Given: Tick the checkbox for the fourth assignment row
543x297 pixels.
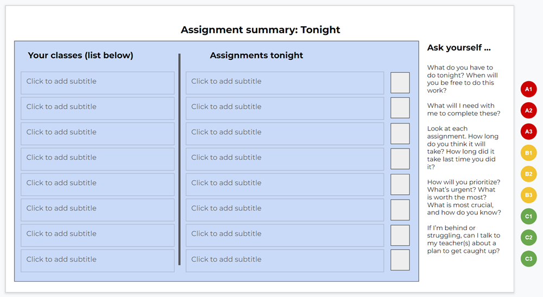Looking at the screenshot, I should coord(400,159).
